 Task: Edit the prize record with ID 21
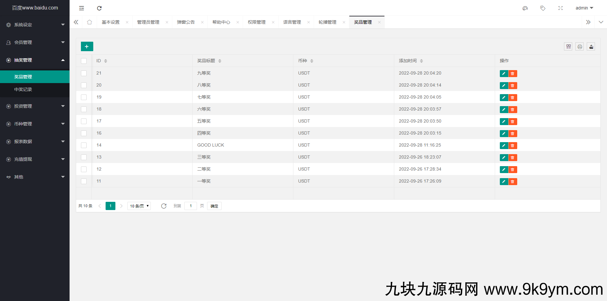504,73
